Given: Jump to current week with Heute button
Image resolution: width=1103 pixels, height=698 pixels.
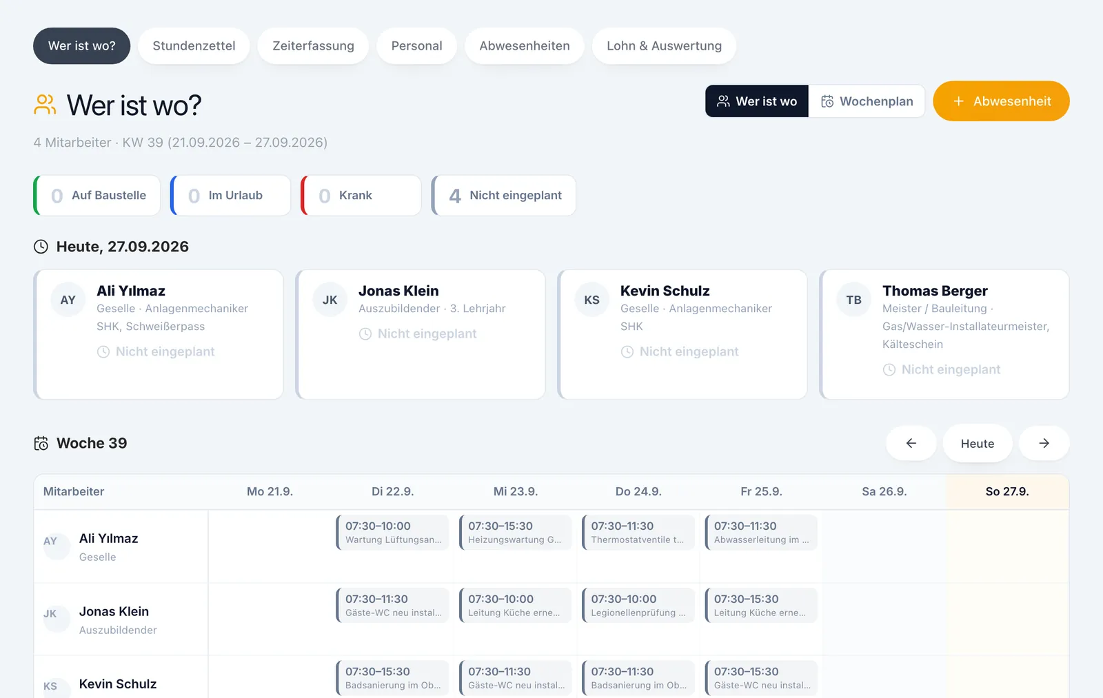Looking at the screenshot, I should 978,443.
